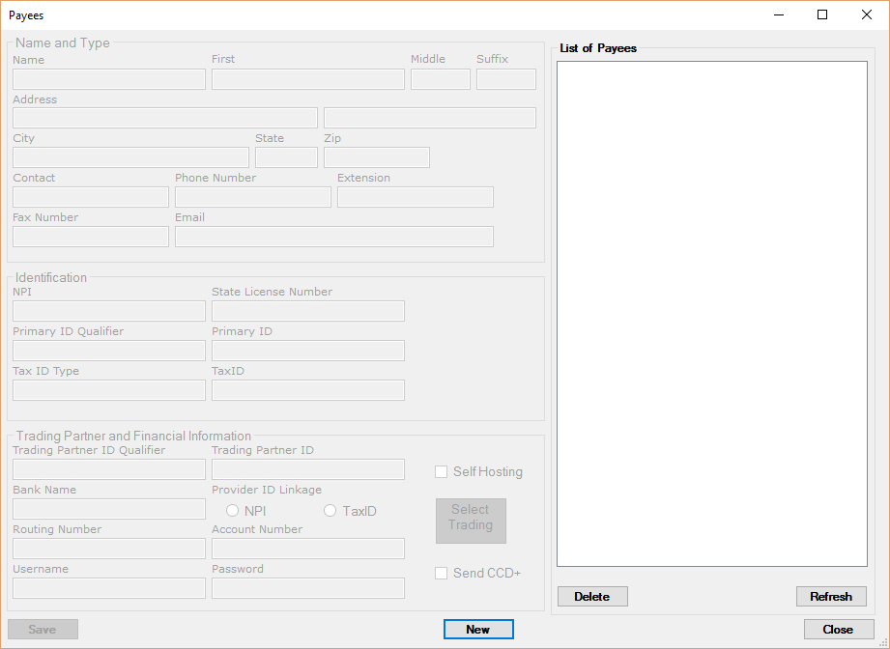This screenshot has width=890, height=649.
Task: Select the Bank Name text box
Action: (x=109, y=509)
